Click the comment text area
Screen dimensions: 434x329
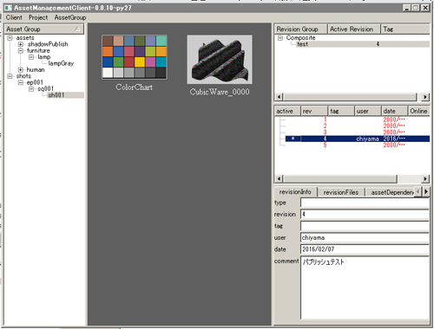[x=365, y=287]
